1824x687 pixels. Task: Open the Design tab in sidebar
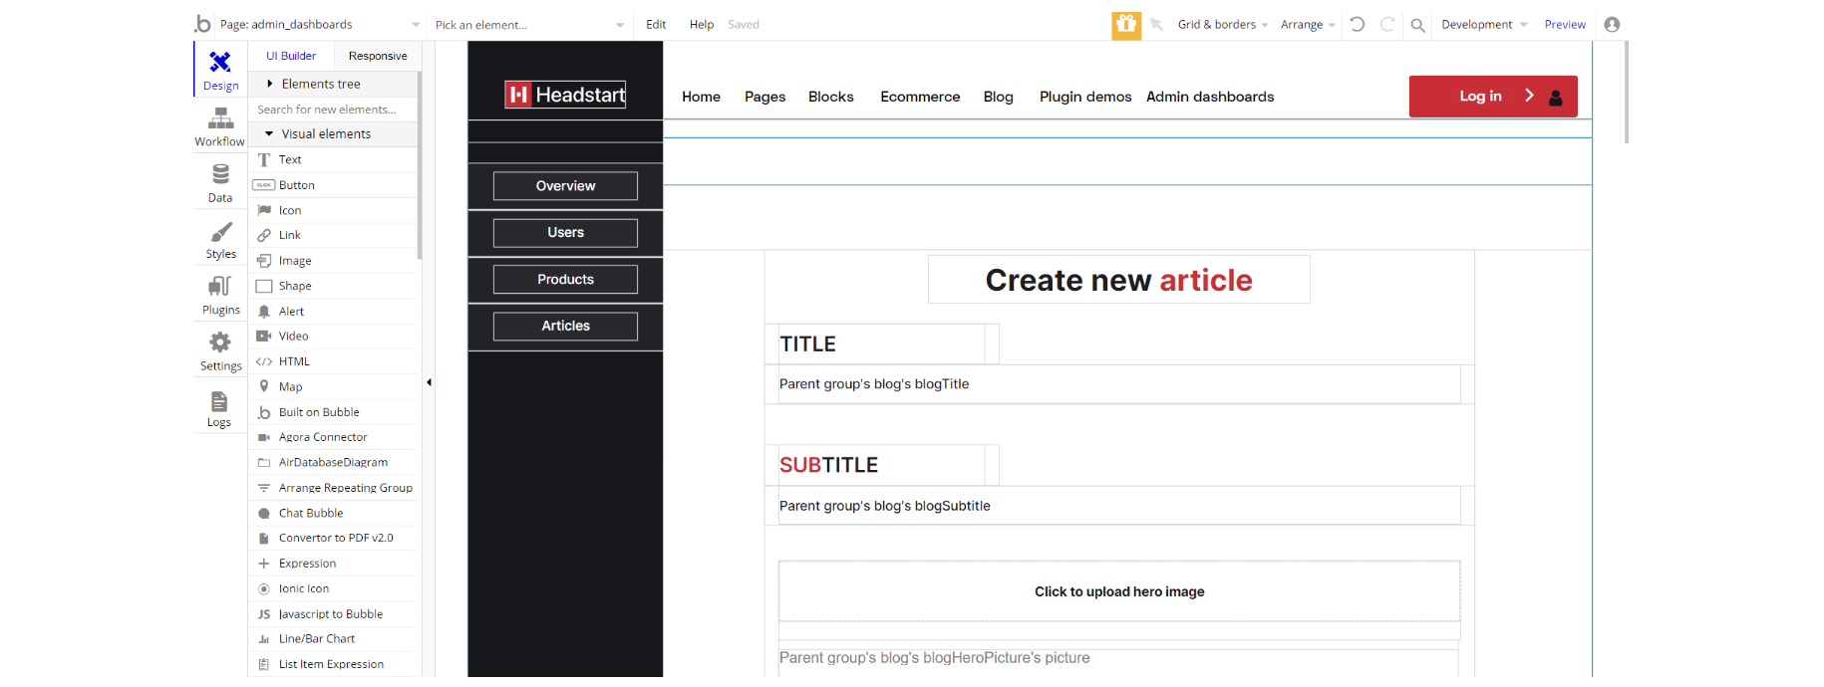(220, 69)
